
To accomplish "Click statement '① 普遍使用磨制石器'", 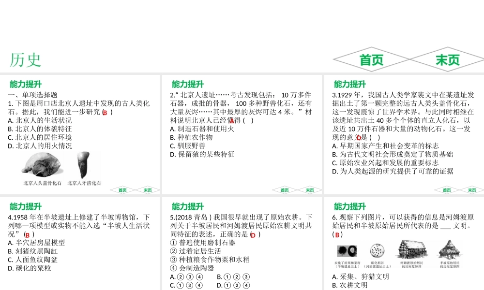I will [x=202, y=243].
